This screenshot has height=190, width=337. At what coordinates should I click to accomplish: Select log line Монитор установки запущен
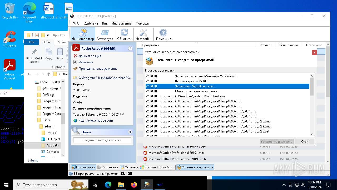click(227, 91)
